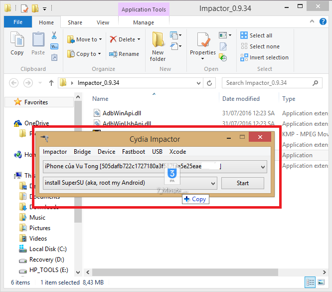The height and width of the screenshot is (292, 332).
Task: Click Invert selection
Action: [x=265, y=57]
